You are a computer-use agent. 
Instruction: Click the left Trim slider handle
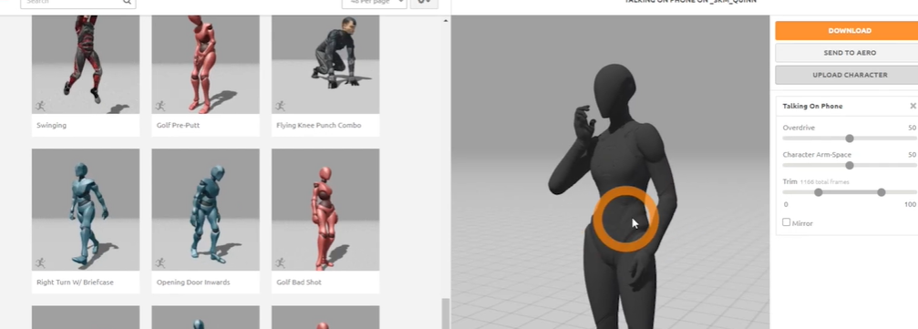tap(819, 192)
